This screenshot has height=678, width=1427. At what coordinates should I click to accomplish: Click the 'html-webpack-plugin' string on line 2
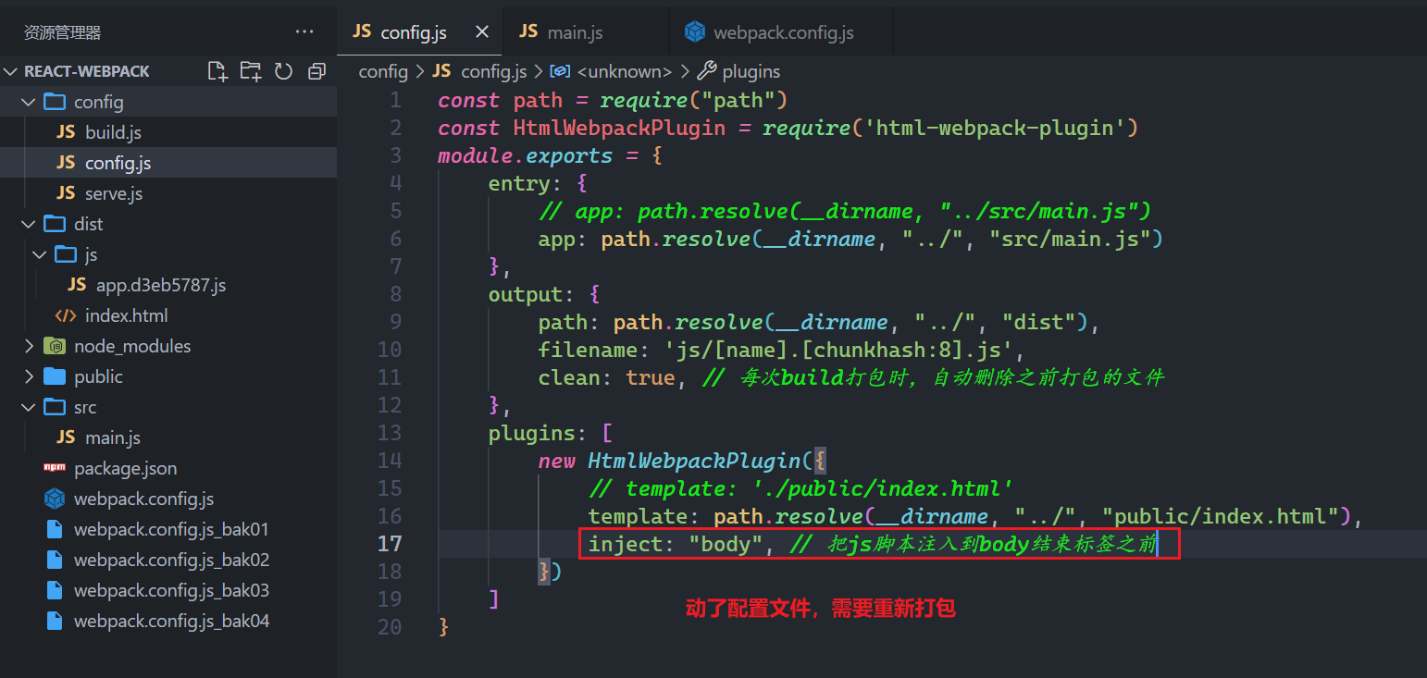pyautogui.click(x=994, y=128)
